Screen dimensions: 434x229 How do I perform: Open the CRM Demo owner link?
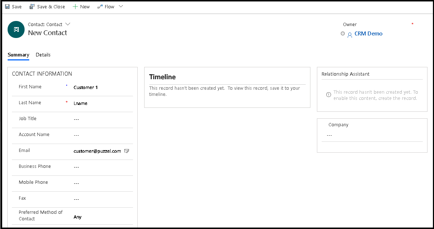[368, 34]
